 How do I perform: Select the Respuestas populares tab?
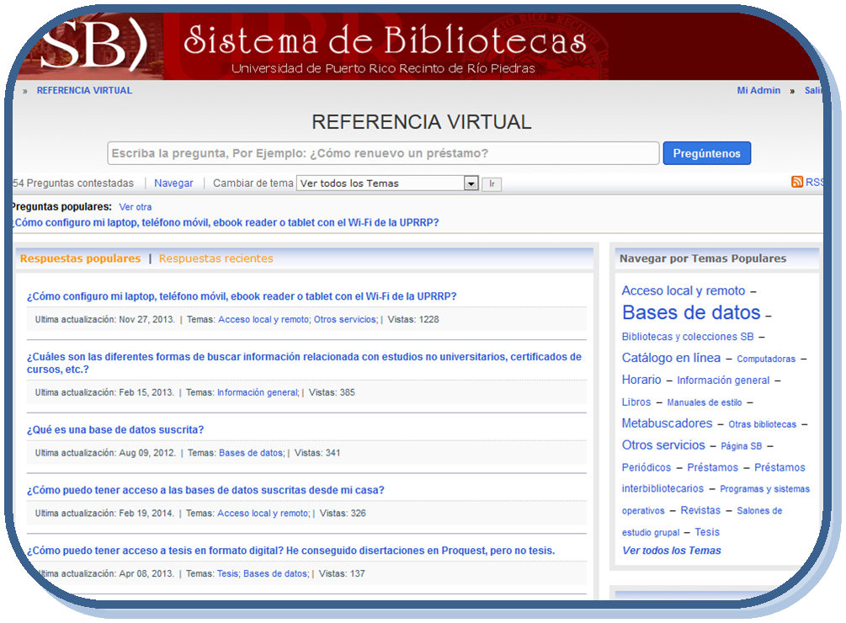tap(80, 258)
